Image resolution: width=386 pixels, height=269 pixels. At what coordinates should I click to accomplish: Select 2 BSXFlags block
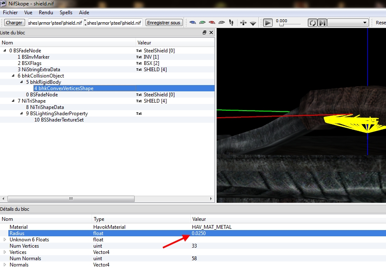pos(30,63)
